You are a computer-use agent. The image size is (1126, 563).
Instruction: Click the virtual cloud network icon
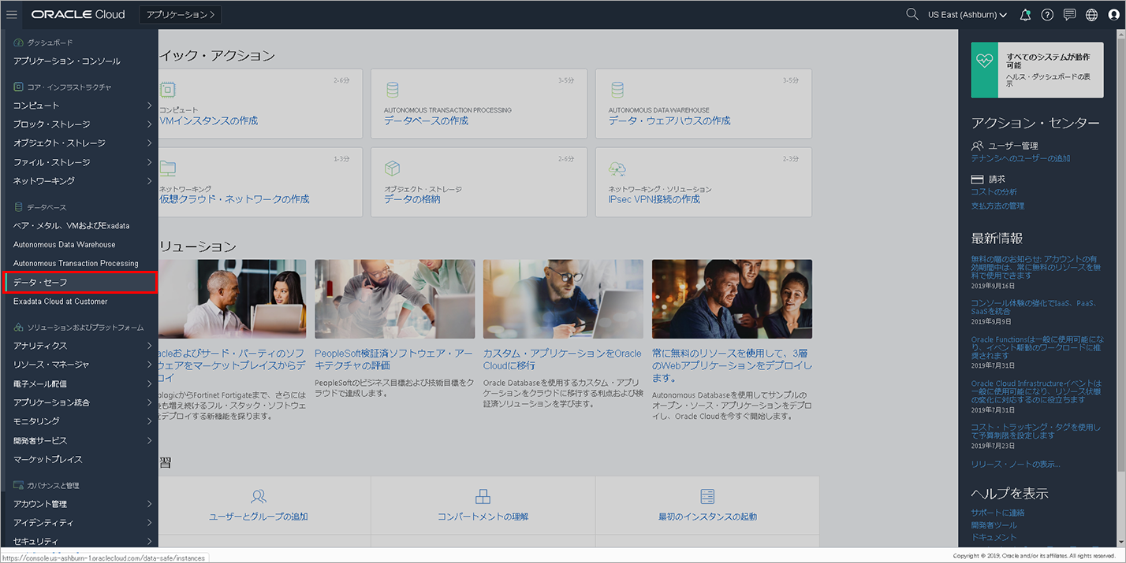click(x=168, y=169)
